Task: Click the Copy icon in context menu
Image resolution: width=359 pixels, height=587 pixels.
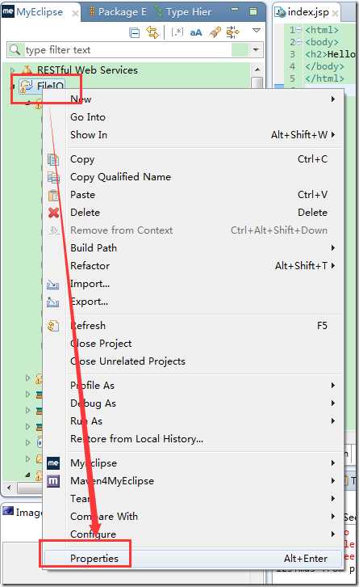Action: point(53,159)
